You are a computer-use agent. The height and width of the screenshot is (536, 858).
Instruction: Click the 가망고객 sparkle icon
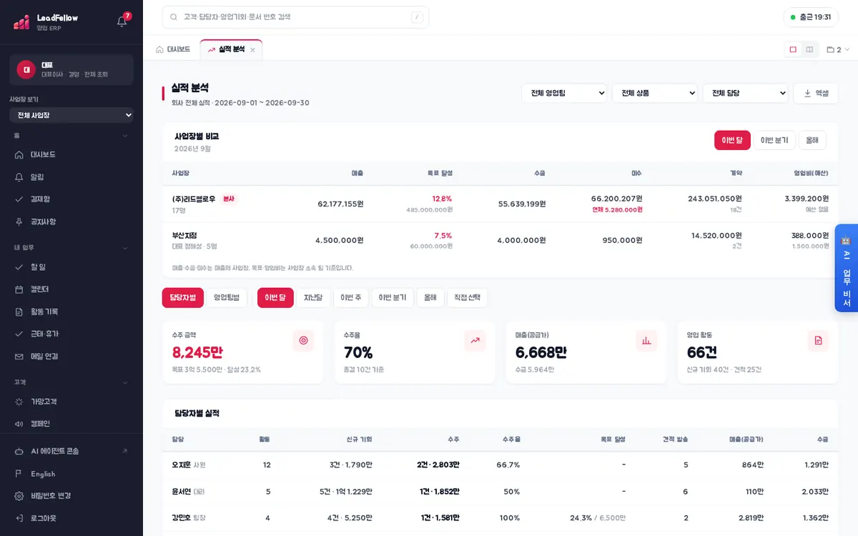[x=19, y=402]
